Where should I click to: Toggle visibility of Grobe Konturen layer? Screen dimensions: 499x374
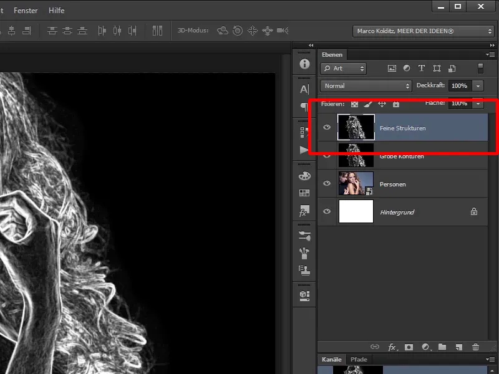point(327,155)
